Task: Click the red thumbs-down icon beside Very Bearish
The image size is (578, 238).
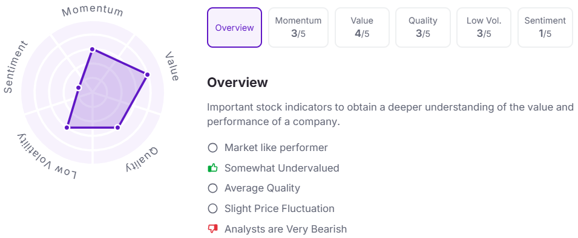Action: (212, 229)
